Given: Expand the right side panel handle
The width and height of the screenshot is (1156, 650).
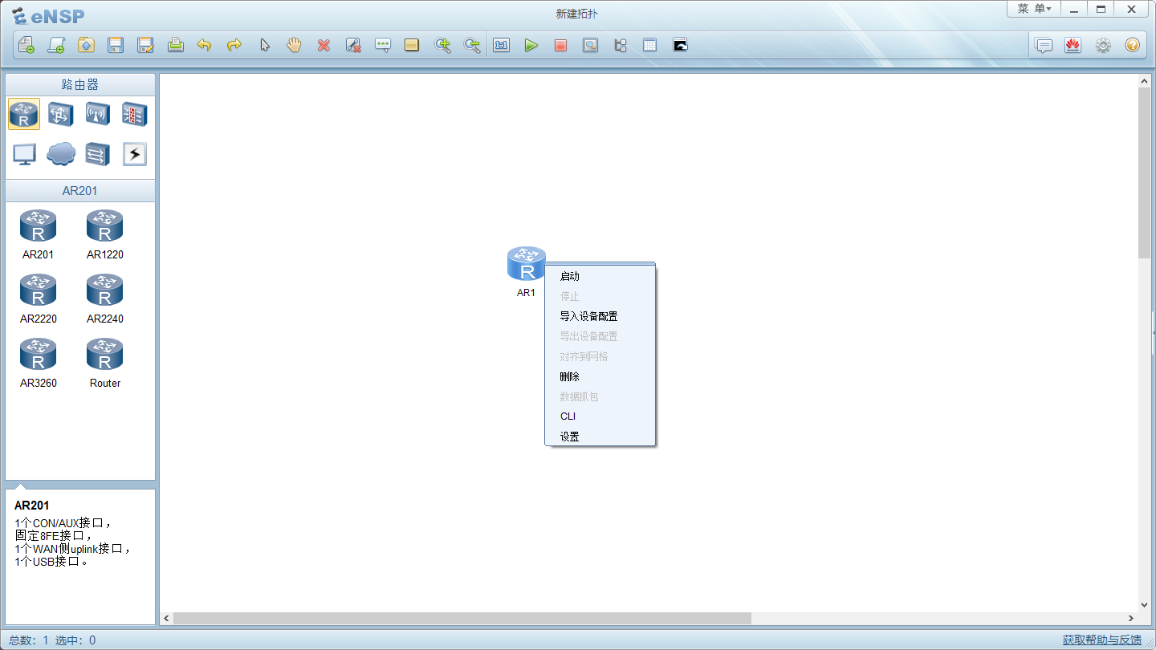Looking at the screenshot, I should coord(1153,331).
